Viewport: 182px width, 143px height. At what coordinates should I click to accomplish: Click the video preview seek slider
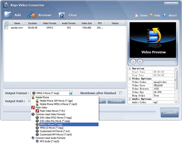(160, 61)
